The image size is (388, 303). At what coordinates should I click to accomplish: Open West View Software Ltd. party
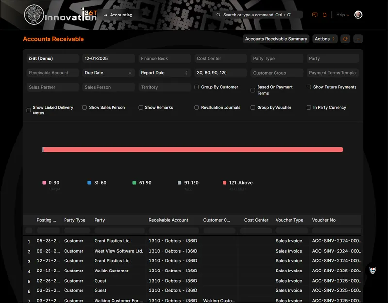118,251
